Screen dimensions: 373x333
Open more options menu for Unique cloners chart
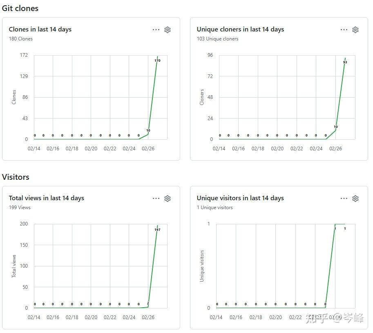point(344,30)
